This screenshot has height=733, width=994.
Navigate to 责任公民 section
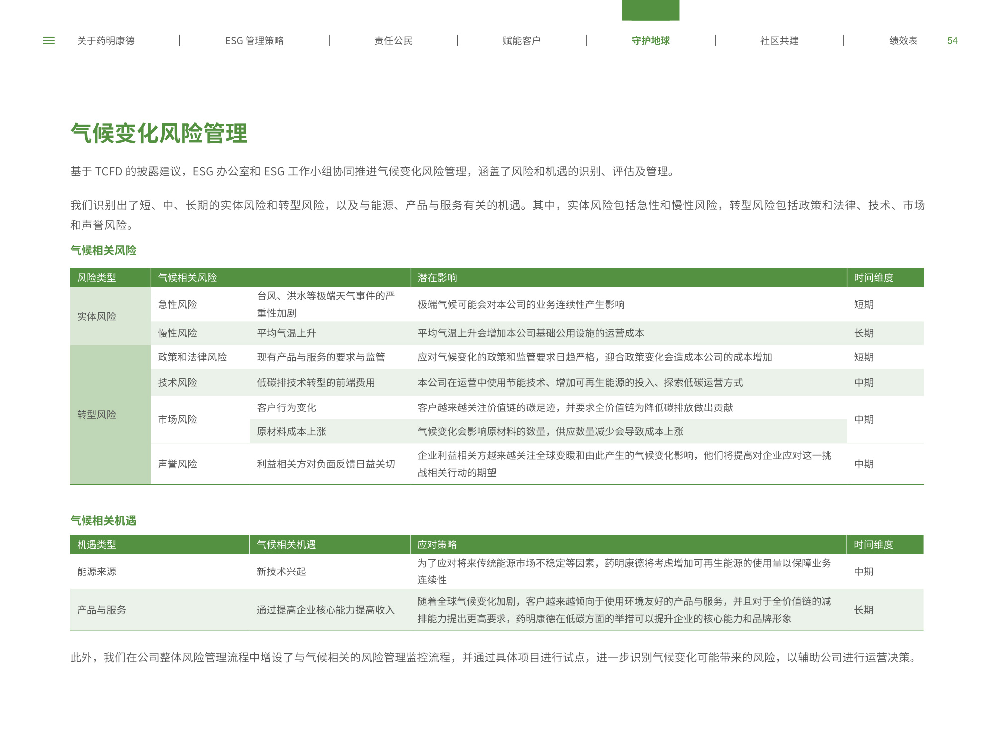coord(393,41)
